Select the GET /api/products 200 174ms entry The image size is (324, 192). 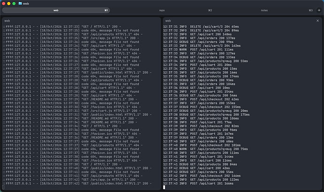coord(201,76)
